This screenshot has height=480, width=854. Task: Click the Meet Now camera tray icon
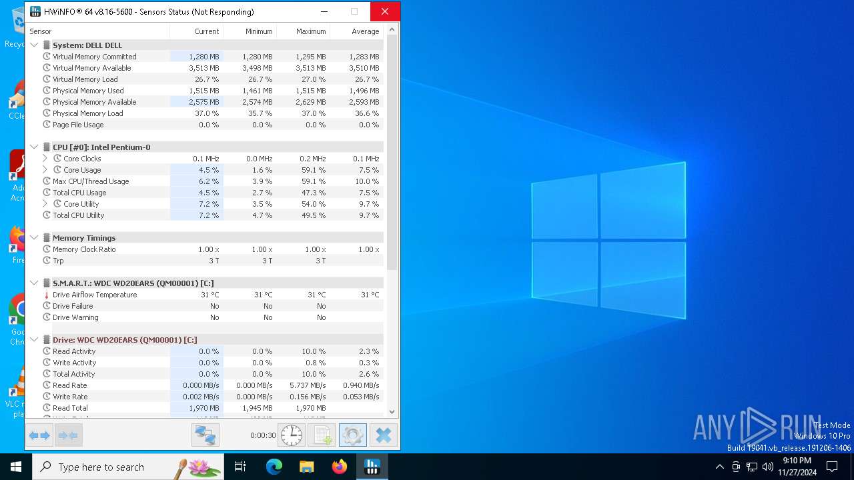coord(736,467)
